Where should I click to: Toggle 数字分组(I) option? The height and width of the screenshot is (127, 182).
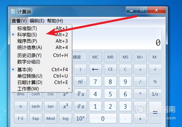click(41, 62)
